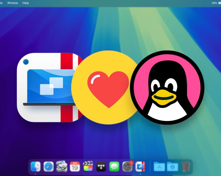
Task: Open System Settings with notification badge
Action: pos(127,166)
